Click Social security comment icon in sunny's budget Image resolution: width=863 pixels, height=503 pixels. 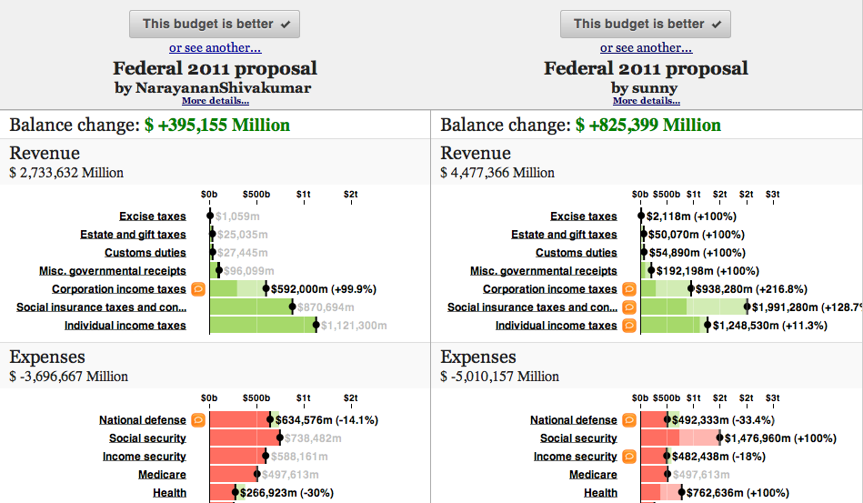point(629,438)
